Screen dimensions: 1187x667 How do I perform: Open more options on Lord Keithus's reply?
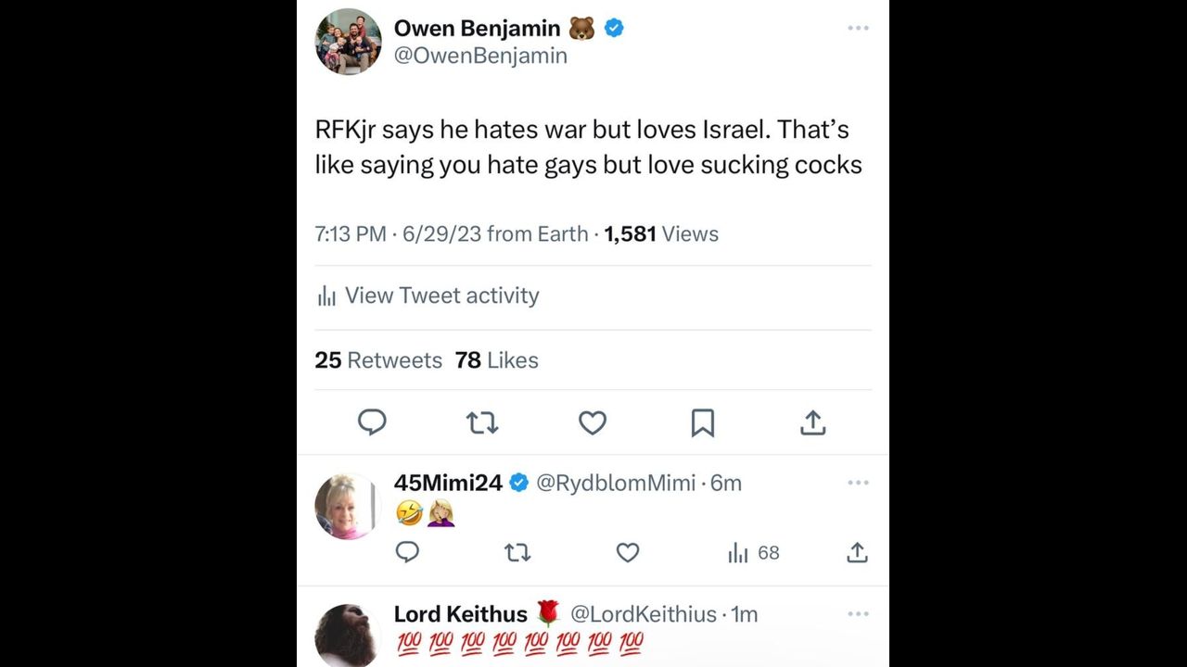pos(858,614)
